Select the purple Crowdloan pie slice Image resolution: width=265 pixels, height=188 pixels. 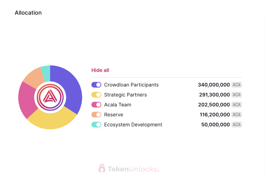tap(71, 86)
